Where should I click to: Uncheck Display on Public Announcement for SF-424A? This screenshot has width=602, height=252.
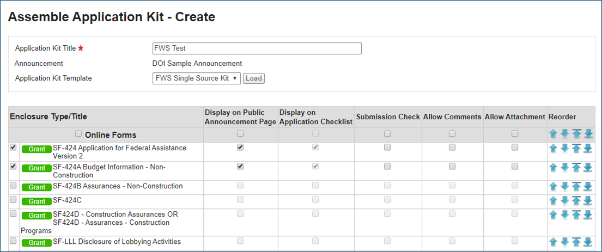click(240, 167)
